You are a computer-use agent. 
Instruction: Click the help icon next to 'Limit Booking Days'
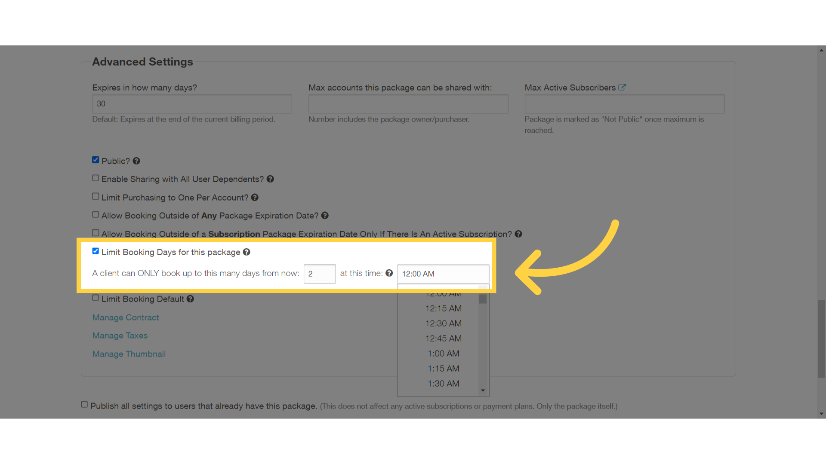(x=247, y=252)
